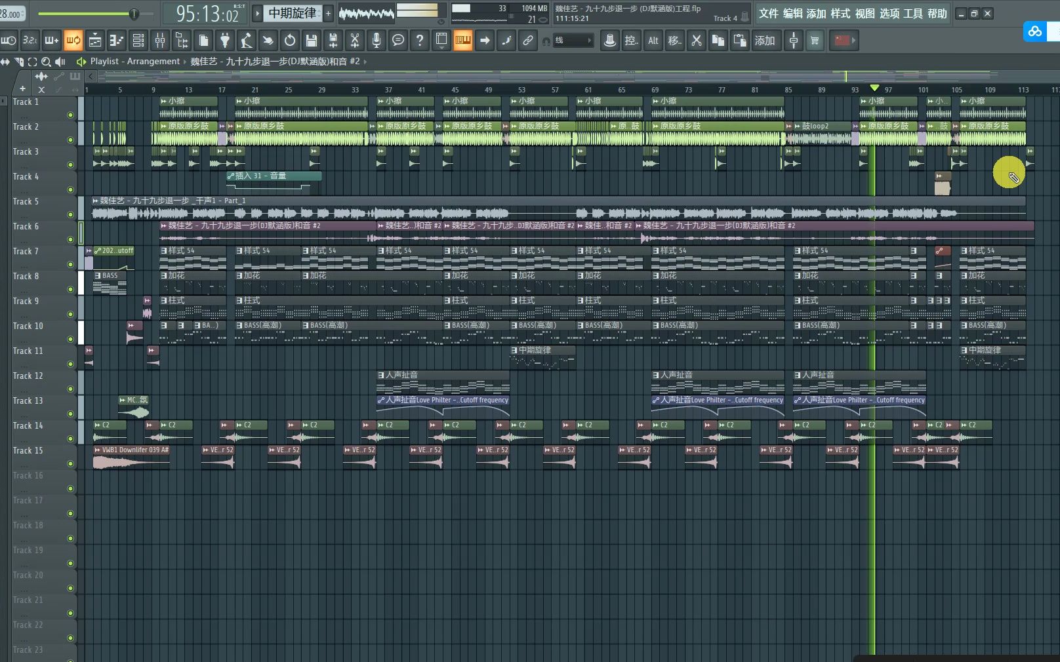
Task: Mute Track 15 via its green dot
Action: (70, 464)
